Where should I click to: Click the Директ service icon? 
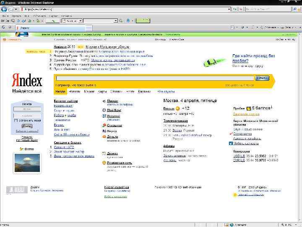point(104,153)
